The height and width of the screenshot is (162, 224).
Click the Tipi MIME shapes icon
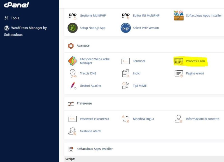(125, 86)
